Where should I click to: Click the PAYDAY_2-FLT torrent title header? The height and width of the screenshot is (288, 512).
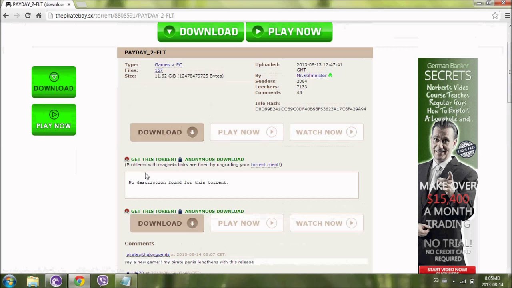coord(145,52)
